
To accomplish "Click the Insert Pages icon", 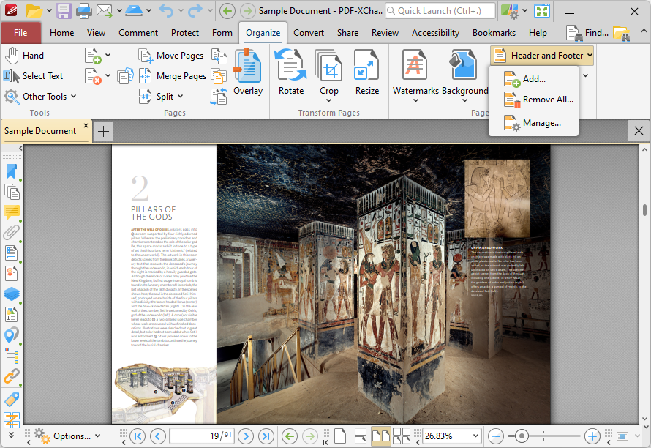I will (x=93, y=56).
